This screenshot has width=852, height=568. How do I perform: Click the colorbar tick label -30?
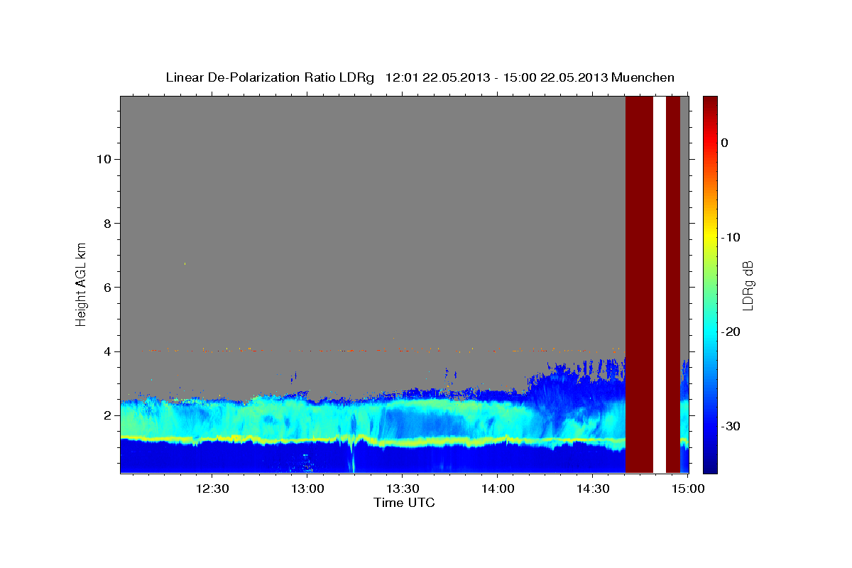730,426
